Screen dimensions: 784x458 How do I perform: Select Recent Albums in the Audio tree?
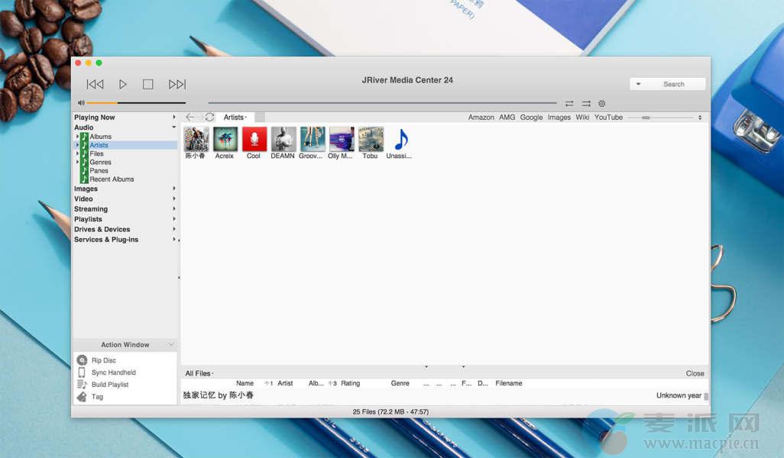(112, 179)
